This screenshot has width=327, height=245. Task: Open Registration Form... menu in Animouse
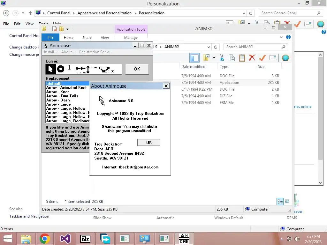(x=95, y=52)
